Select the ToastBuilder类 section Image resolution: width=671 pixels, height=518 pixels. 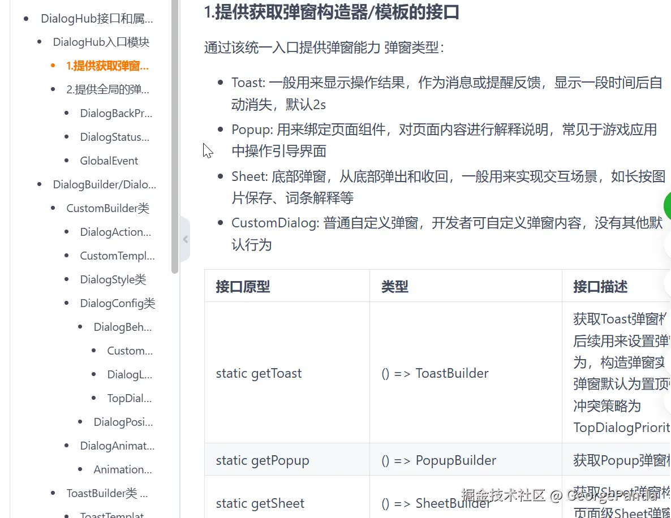107,493
